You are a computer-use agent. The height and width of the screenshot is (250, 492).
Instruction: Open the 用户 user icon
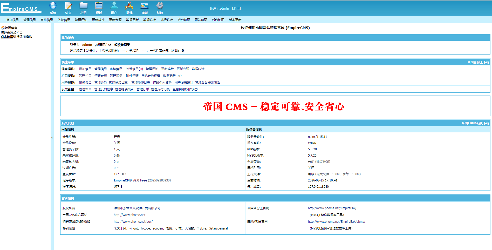coord(114,6)
